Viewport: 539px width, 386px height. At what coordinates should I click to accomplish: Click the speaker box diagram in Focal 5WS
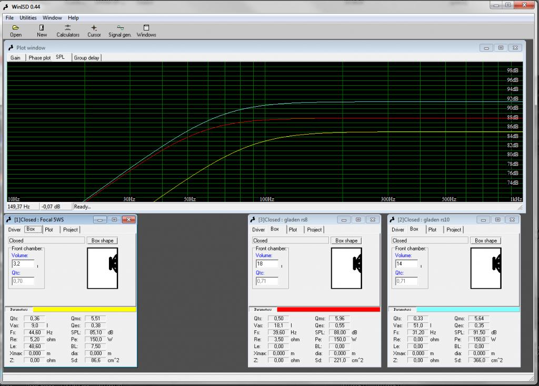[x=103, y=268]
